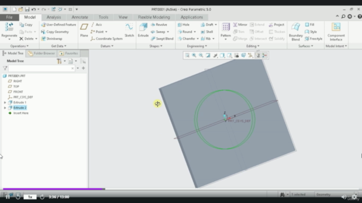The image size is (362, 203).
Task: Click the Project tool
Action: [277, 25]
